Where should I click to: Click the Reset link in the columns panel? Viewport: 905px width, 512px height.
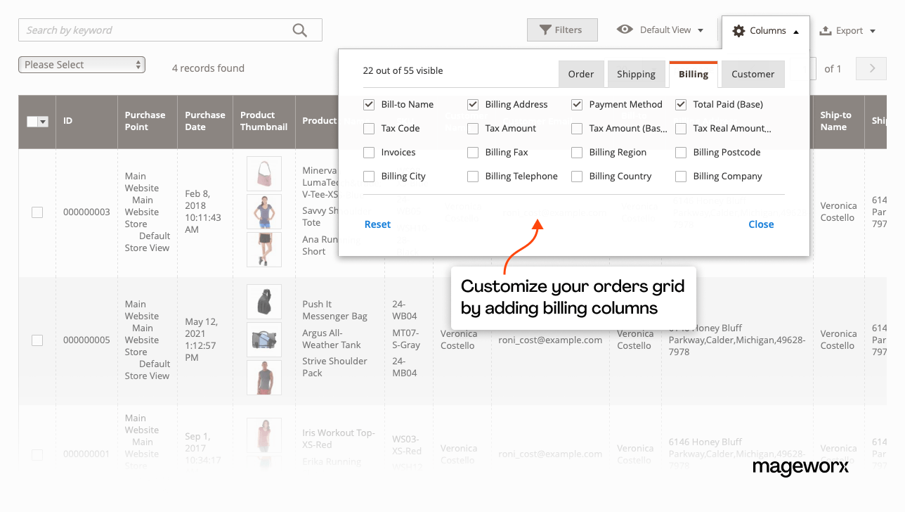click(x=377, y=224)
